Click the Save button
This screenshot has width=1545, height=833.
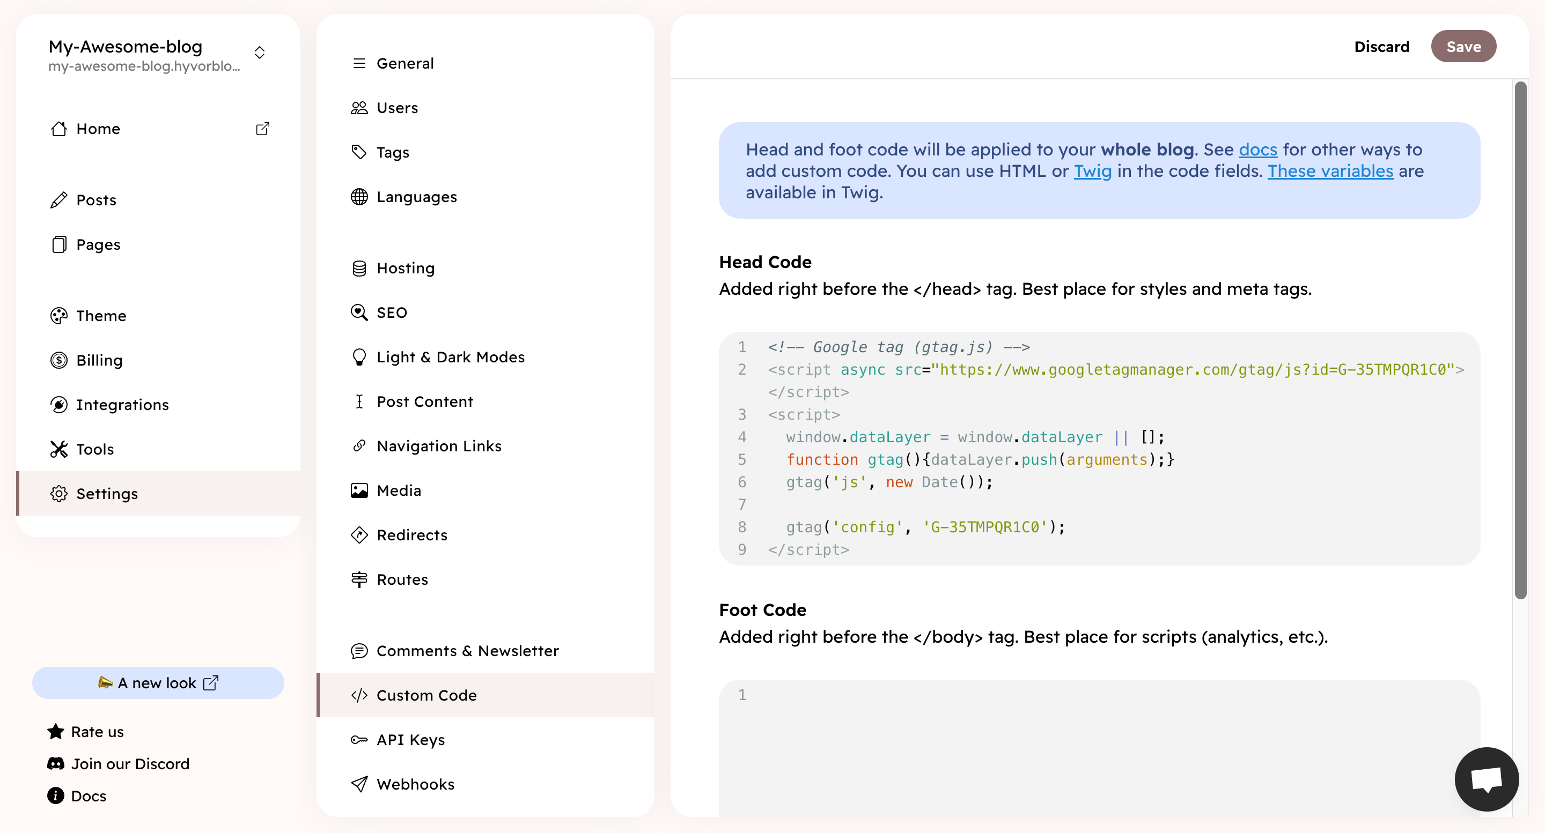1463,46
